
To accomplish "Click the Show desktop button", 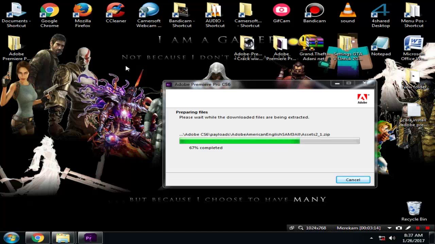I will (x=432, y=238).
